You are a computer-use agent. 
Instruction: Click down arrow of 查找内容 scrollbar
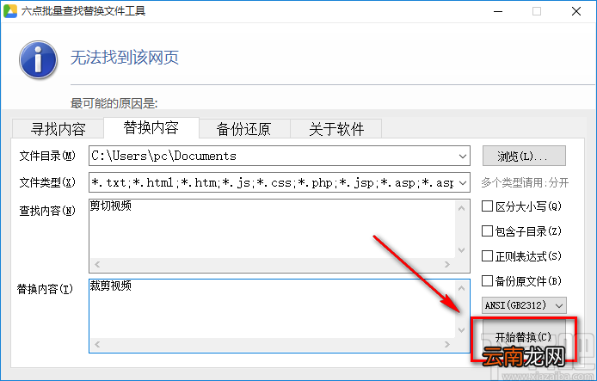click(x=461, y=250)
